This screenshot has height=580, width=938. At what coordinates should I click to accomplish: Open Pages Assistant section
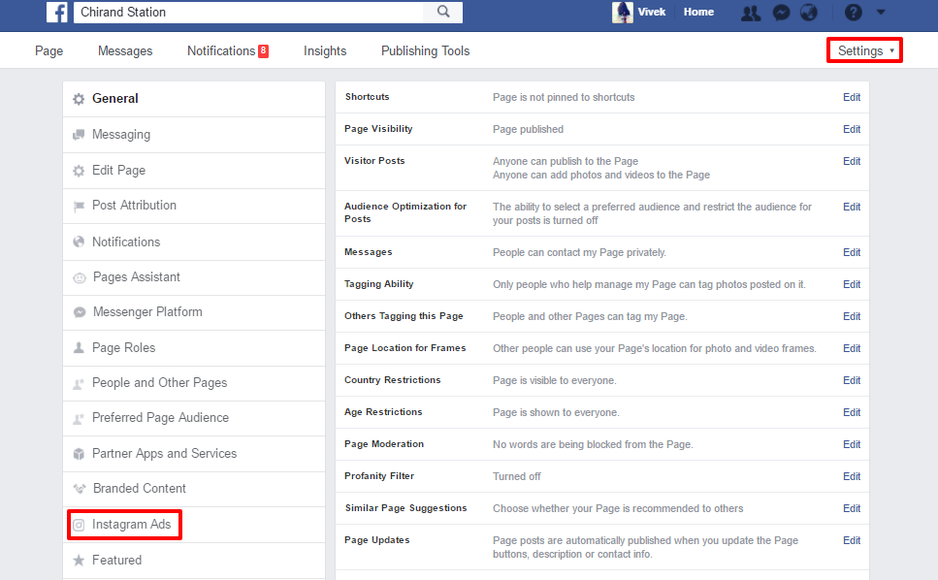[x=194, y=277]
